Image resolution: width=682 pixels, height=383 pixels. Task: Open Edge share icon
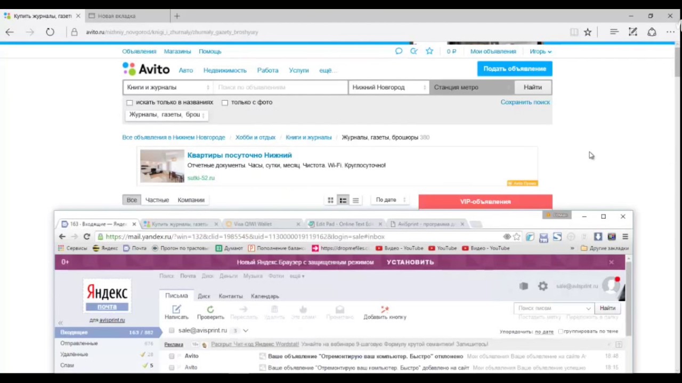(652, 32)
